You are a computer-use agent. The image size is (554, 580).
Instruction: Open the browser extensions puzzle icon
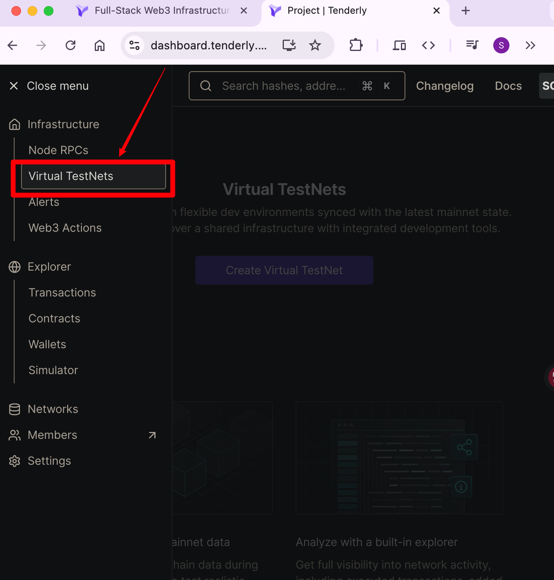point(356,45)
